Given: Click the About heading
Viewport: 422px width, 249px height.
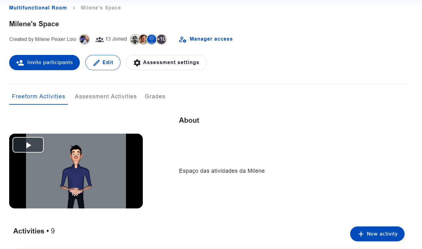Looking at the screenshot, I should pos(189,120).
